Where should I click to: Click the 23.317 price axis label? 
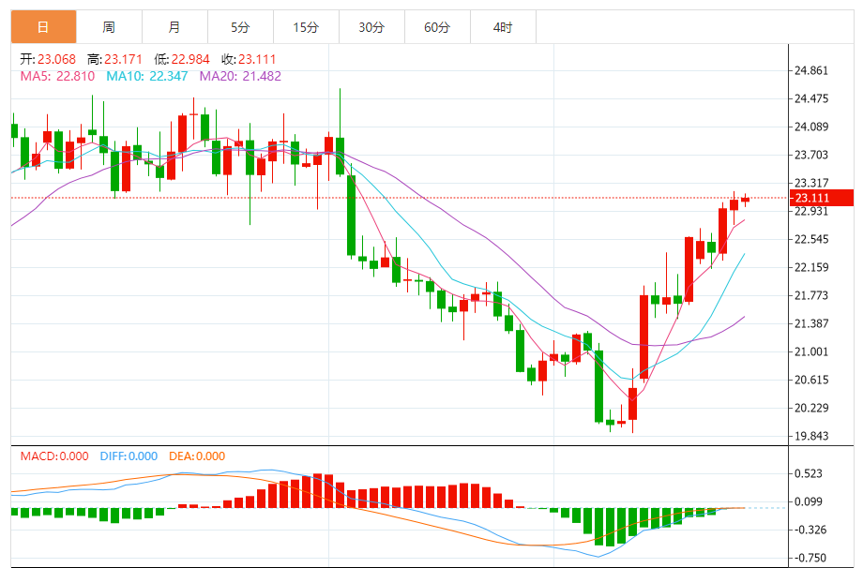coord(811,183)
